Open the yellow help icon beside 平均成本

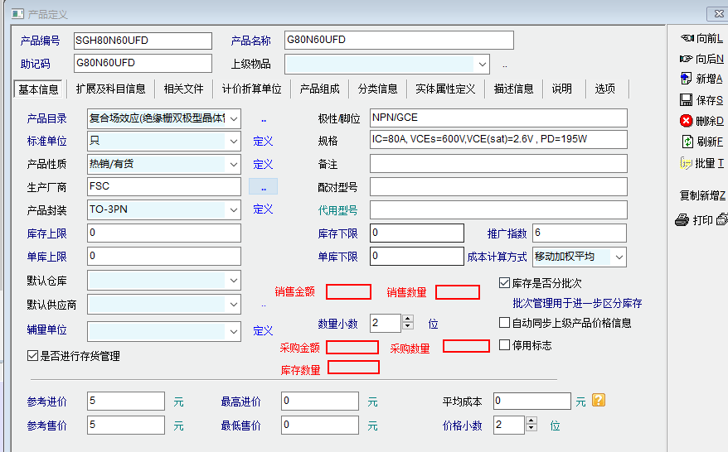(599, 401)
